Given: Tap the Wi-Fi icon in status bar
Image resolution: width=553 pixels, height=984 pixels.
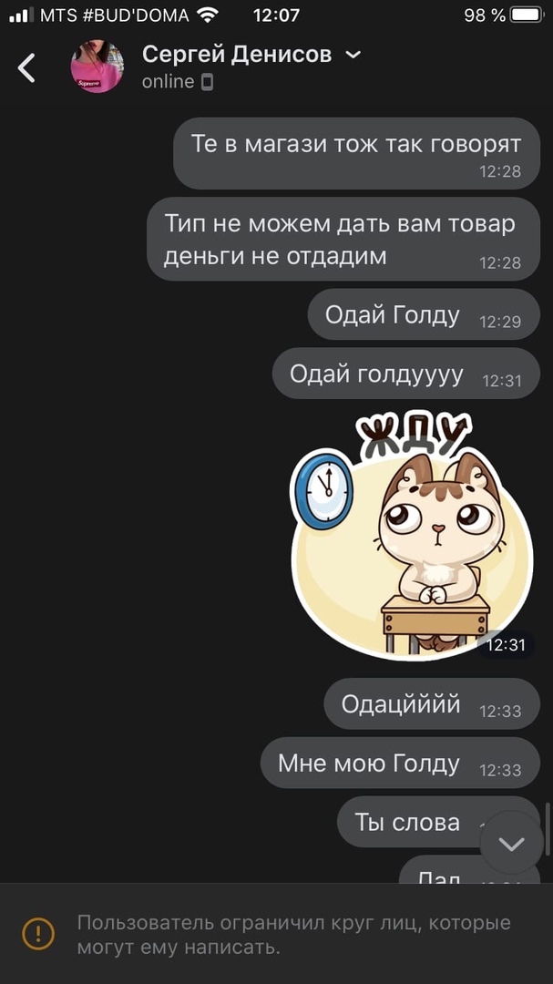Looking at the screenshot, I should [x=207, y=15].
